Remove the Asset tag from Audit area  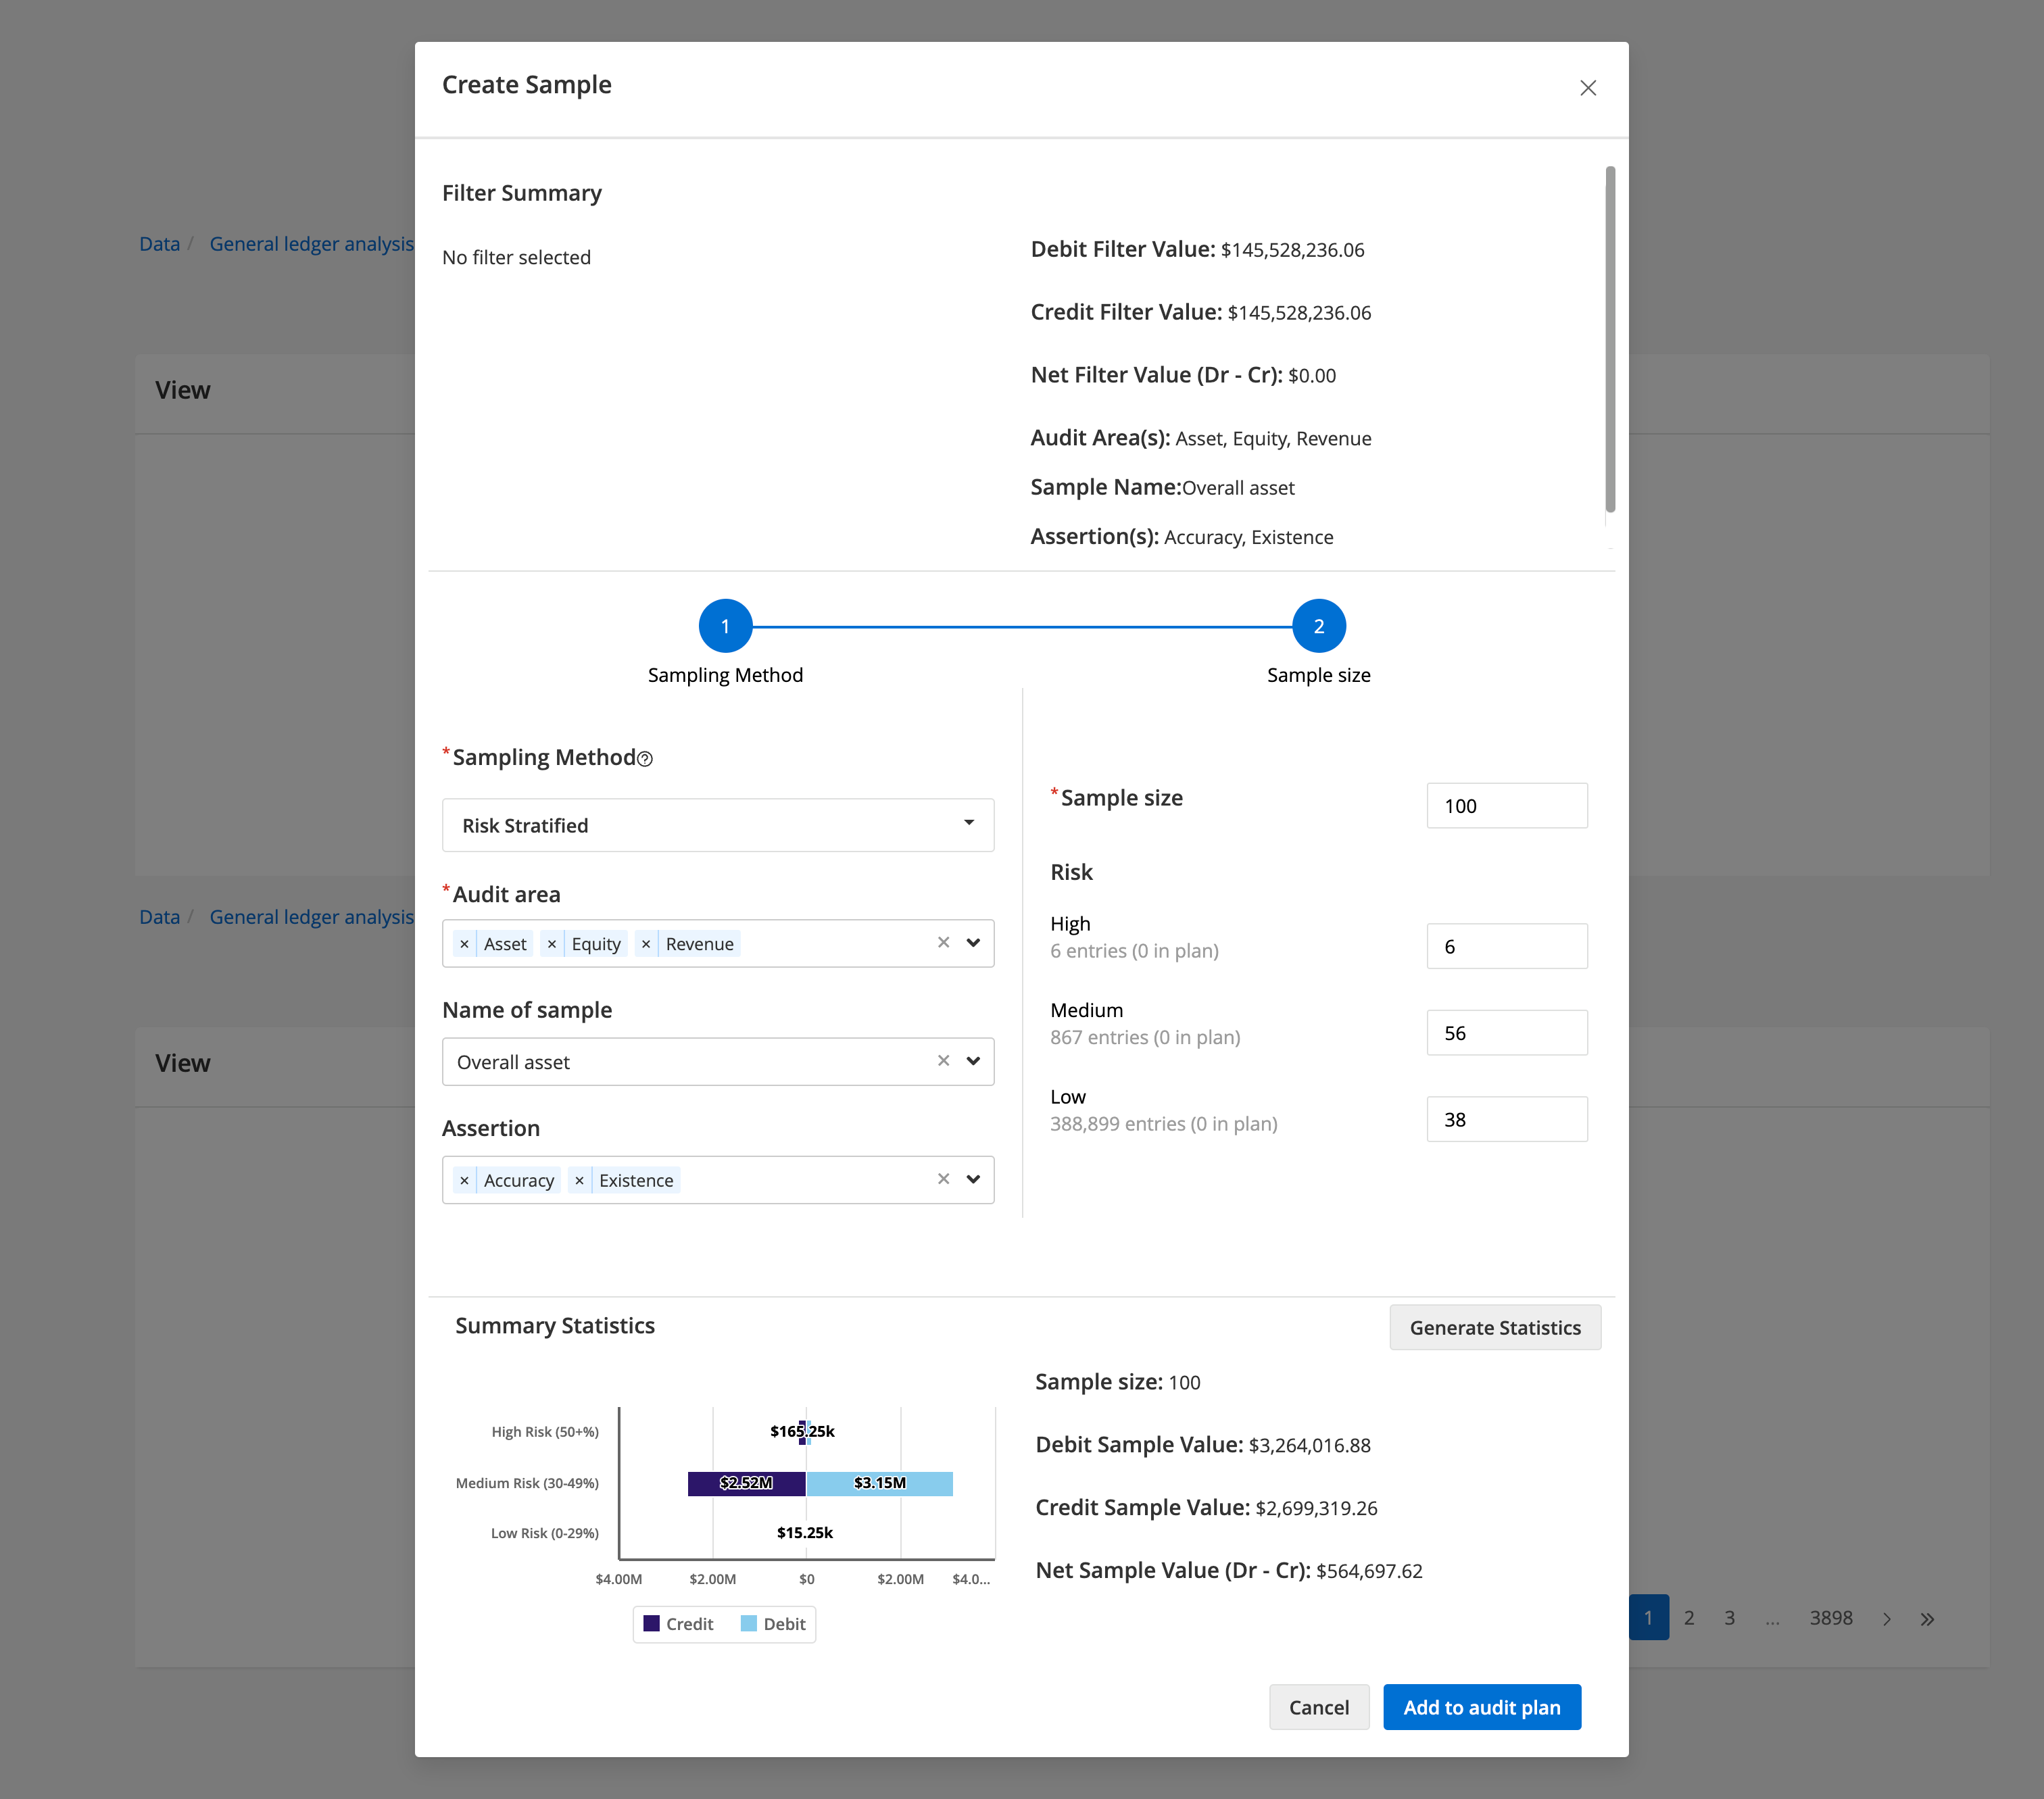(464, 944)
